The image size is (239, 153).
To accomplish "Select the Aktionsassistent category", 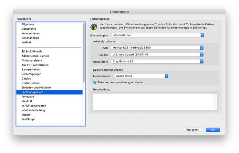I will click(49, 60).
